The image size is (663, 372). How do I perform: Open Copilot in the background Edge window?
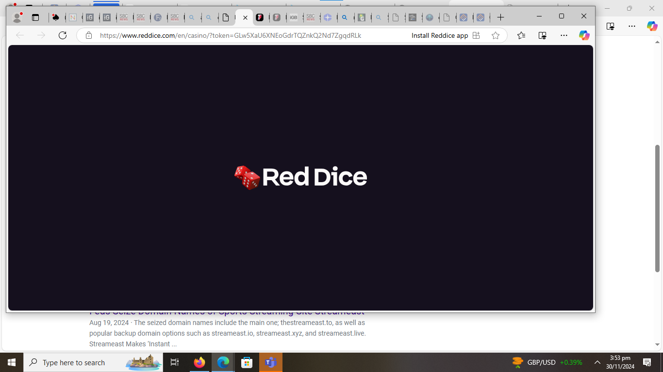pyautogui.click(x=652, y=26)
